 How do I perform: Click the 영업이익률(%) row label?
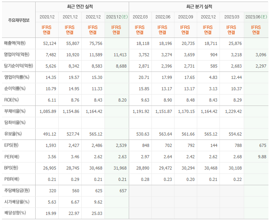click(x=17, y=77)
